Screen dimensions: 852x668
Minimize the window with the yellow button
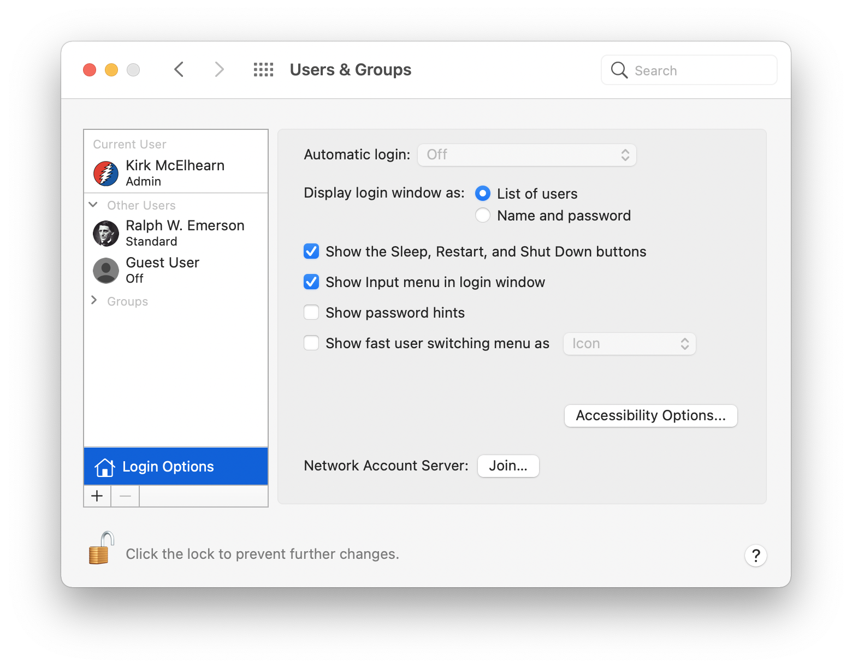(x=111, y=70)
